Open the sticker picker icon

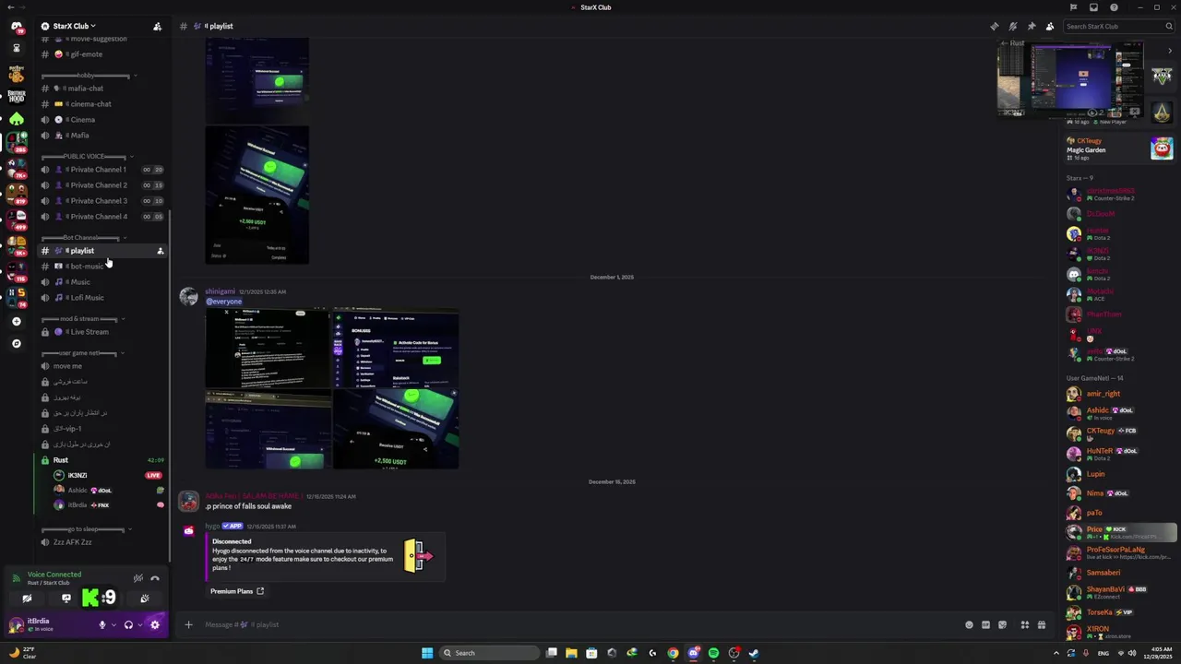click(1002, 624)
